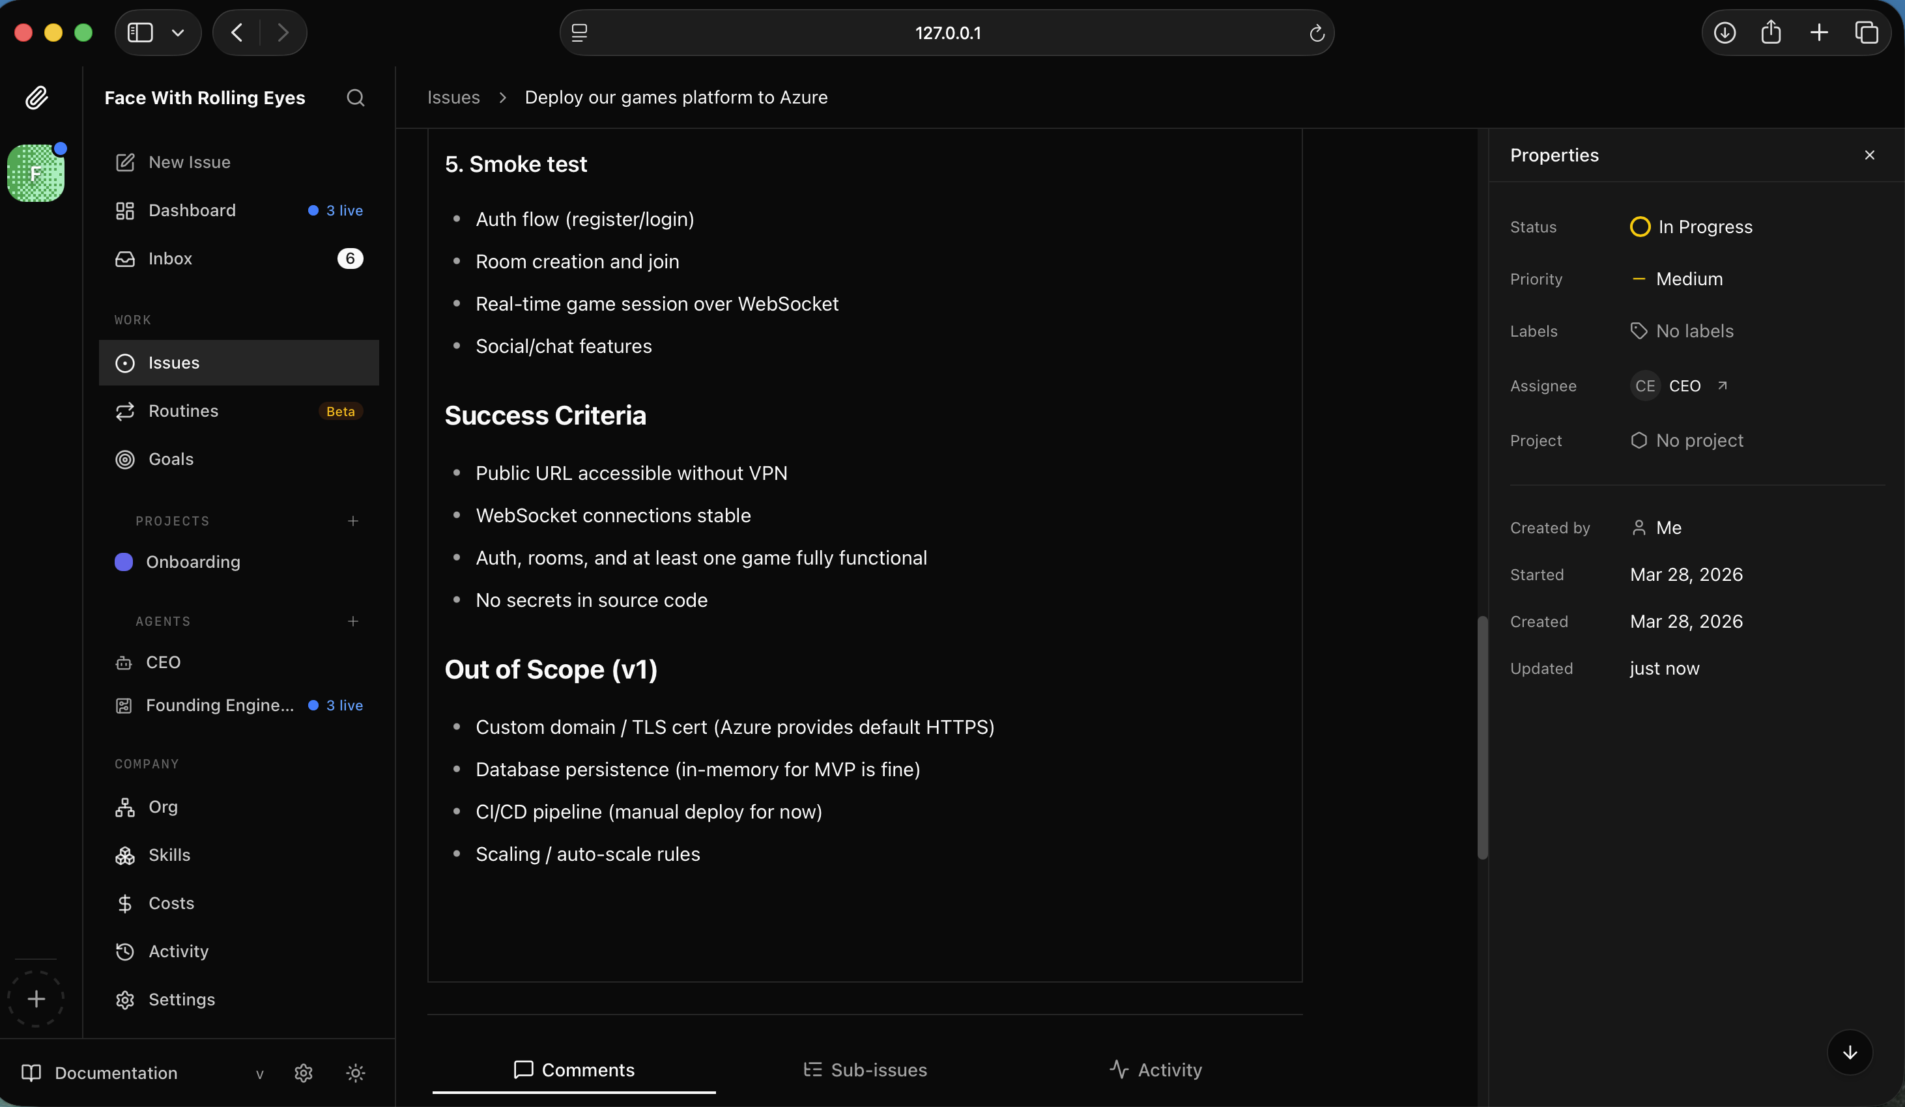This screenshot has height=1107, width=1905.
Task: Go to Issues breadcrumb link
Action: coord(453,98)
